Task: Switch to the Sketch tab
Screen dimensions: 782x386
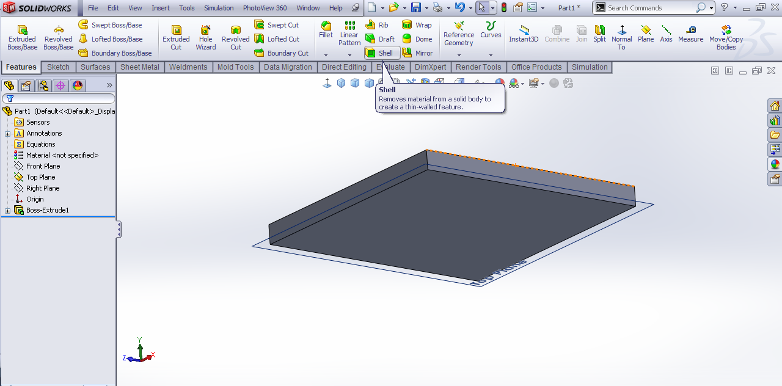Action: (x=58, y=67)
